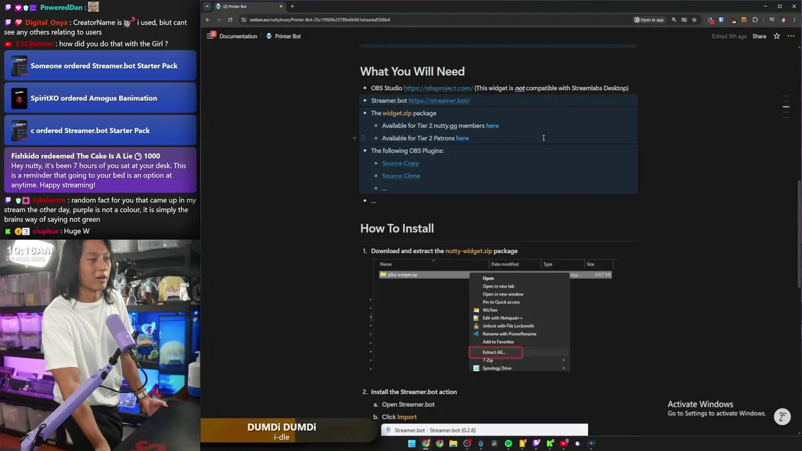
Task: Click the What You Will Need heading
Action: pos(412,71)
